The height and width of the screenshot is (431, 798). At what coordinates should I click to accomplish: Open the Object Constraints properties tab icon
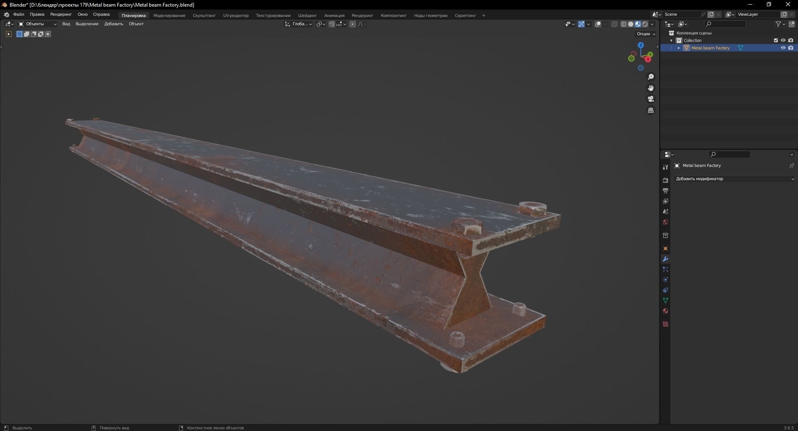click(665, 290)
